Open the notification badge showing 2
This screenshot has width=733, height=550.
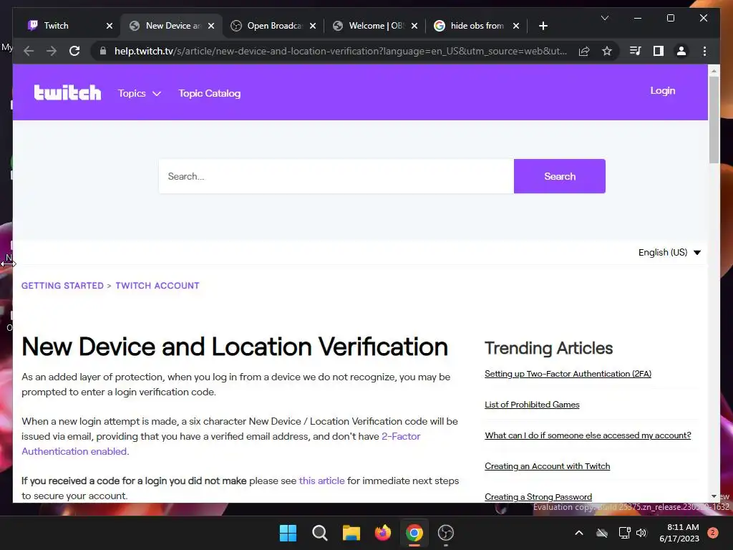[x=713, y=533]
